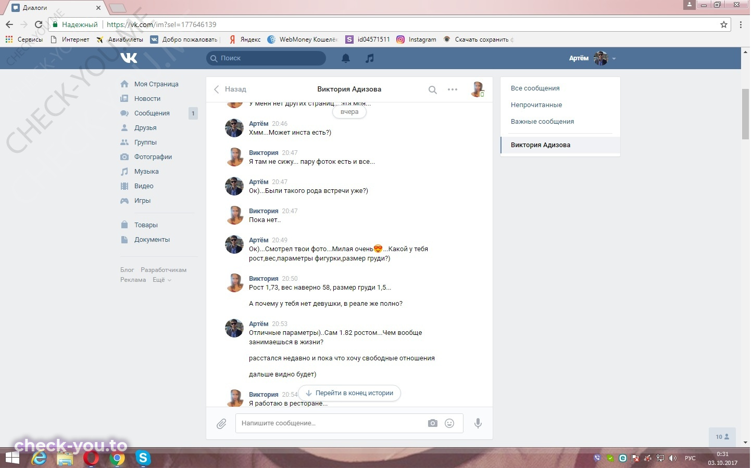This screenshot has width=752, height=468.
Task: Click the РУС keyboard language indicator
Action: point(690,458)
